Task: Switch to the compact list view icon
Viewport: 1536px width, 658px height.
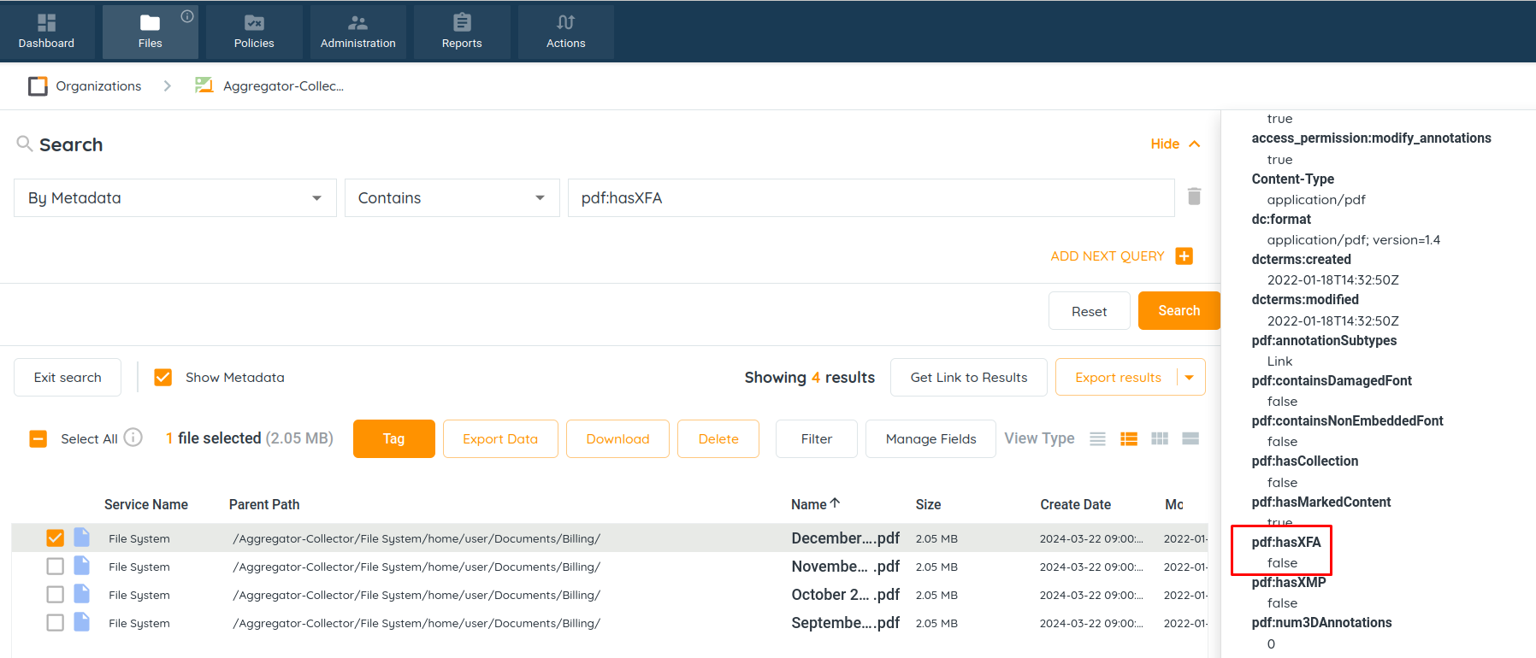Action: (x=1097, y=438)
